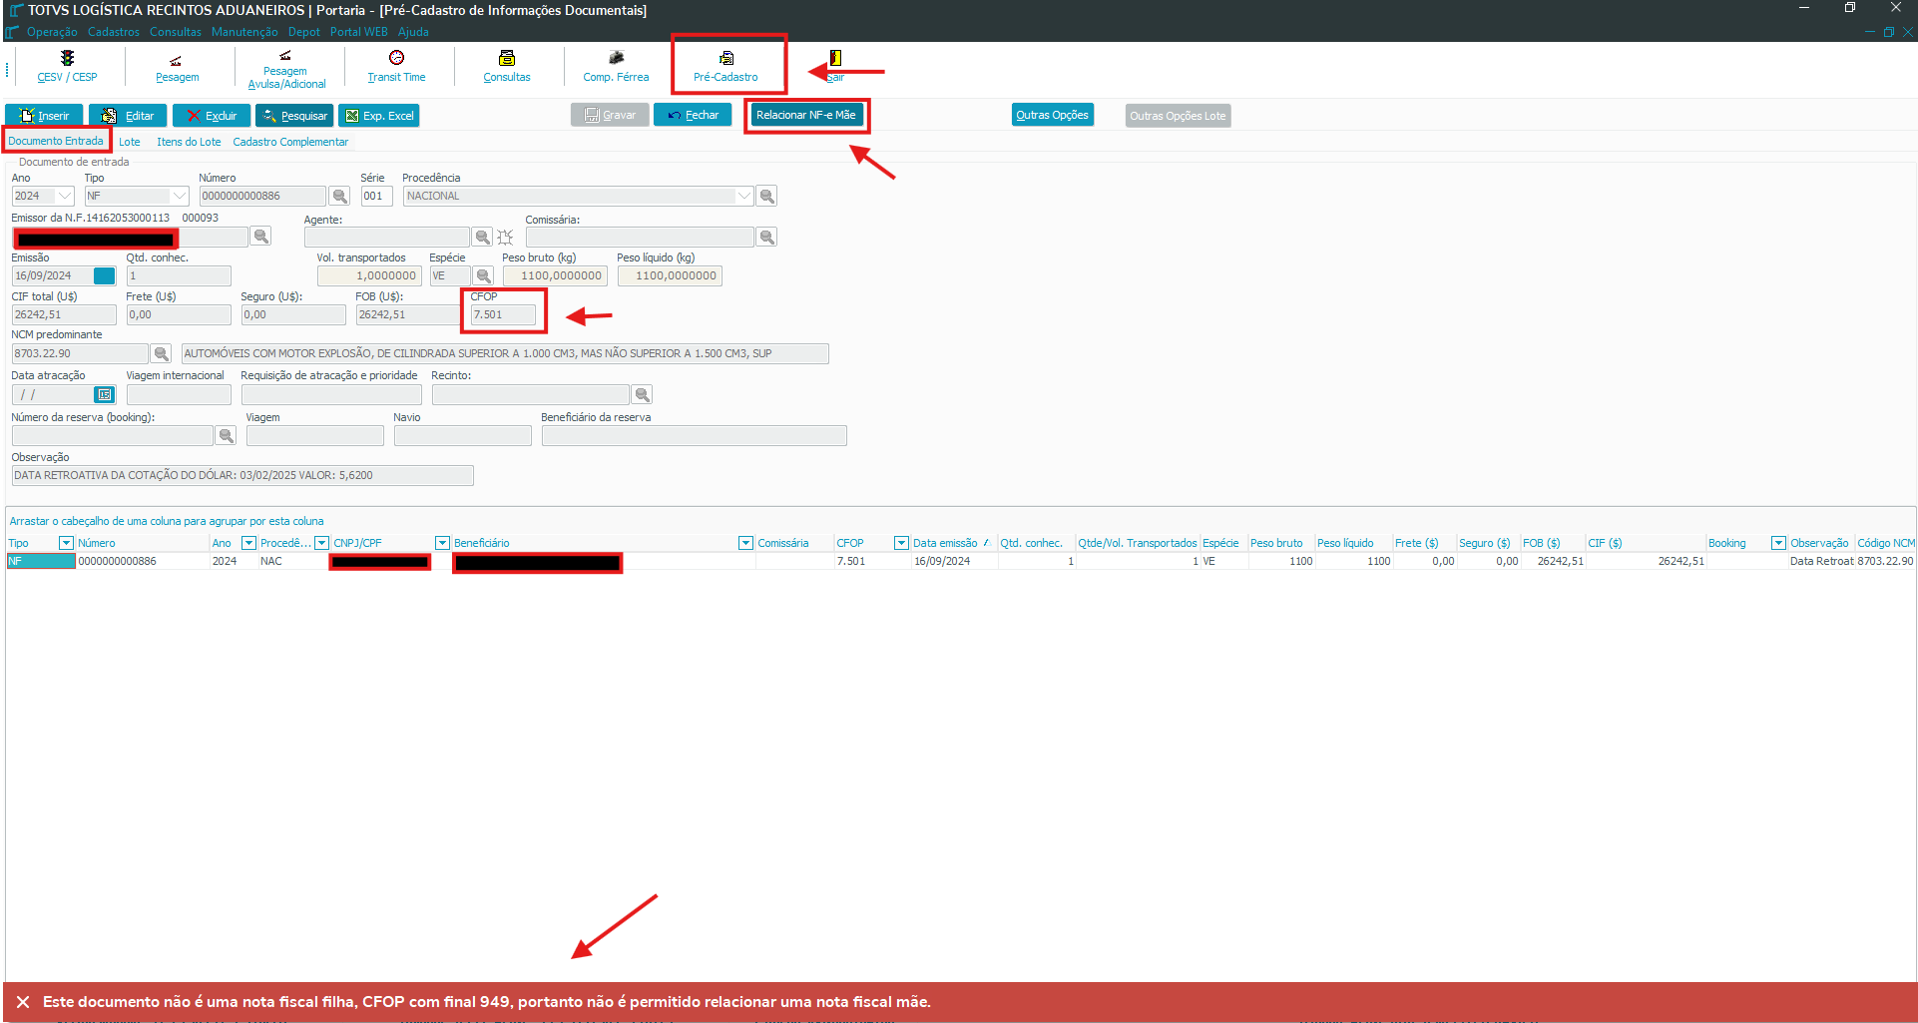Click the Fechar button
This screenshot has height=1023, width=1918.
[693, 115]
